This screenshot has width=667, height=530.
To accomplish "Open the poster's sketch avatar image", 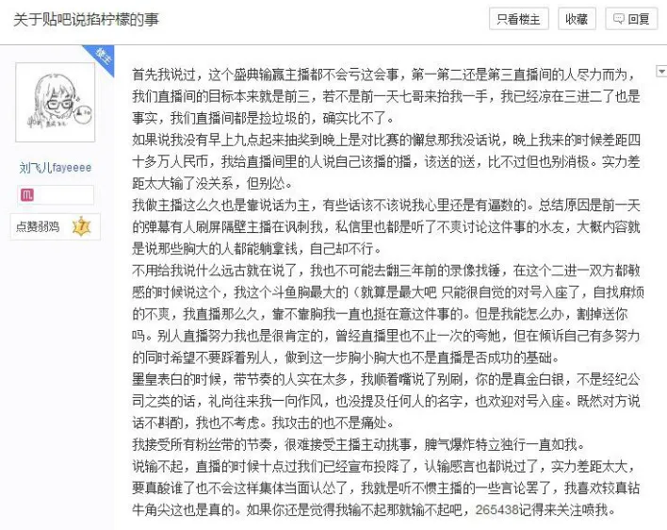I will 56,102.
